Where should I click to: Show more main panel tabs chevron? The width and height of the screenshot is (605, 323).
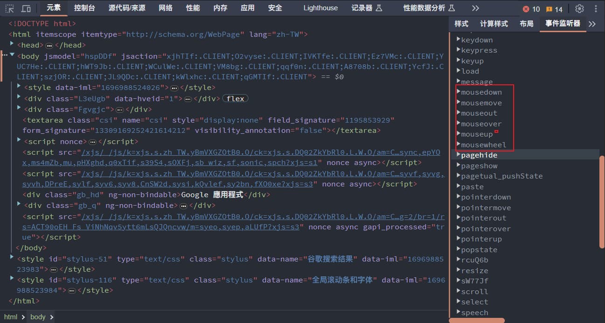coord(475,8)
